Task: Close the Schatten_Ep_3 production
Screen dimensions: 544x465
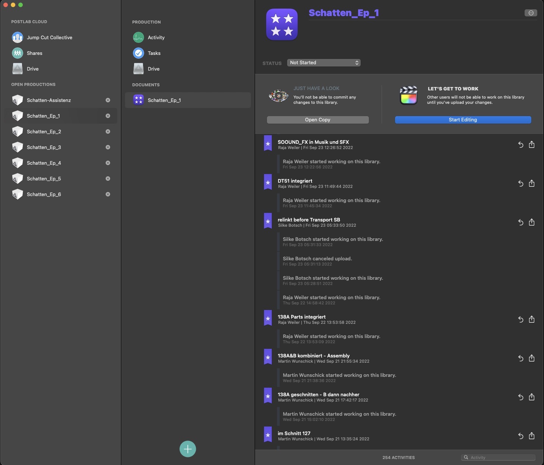Action: (108, 147)
